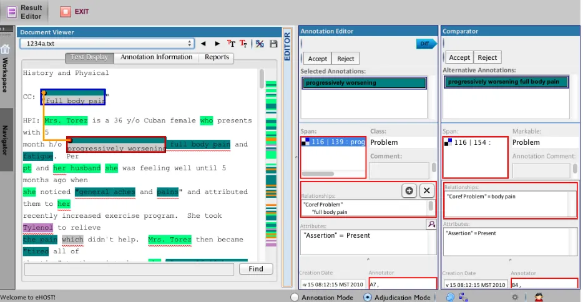
Task: Click Annotation Editor Creation Date field
Action: click(x=333, y=284)
